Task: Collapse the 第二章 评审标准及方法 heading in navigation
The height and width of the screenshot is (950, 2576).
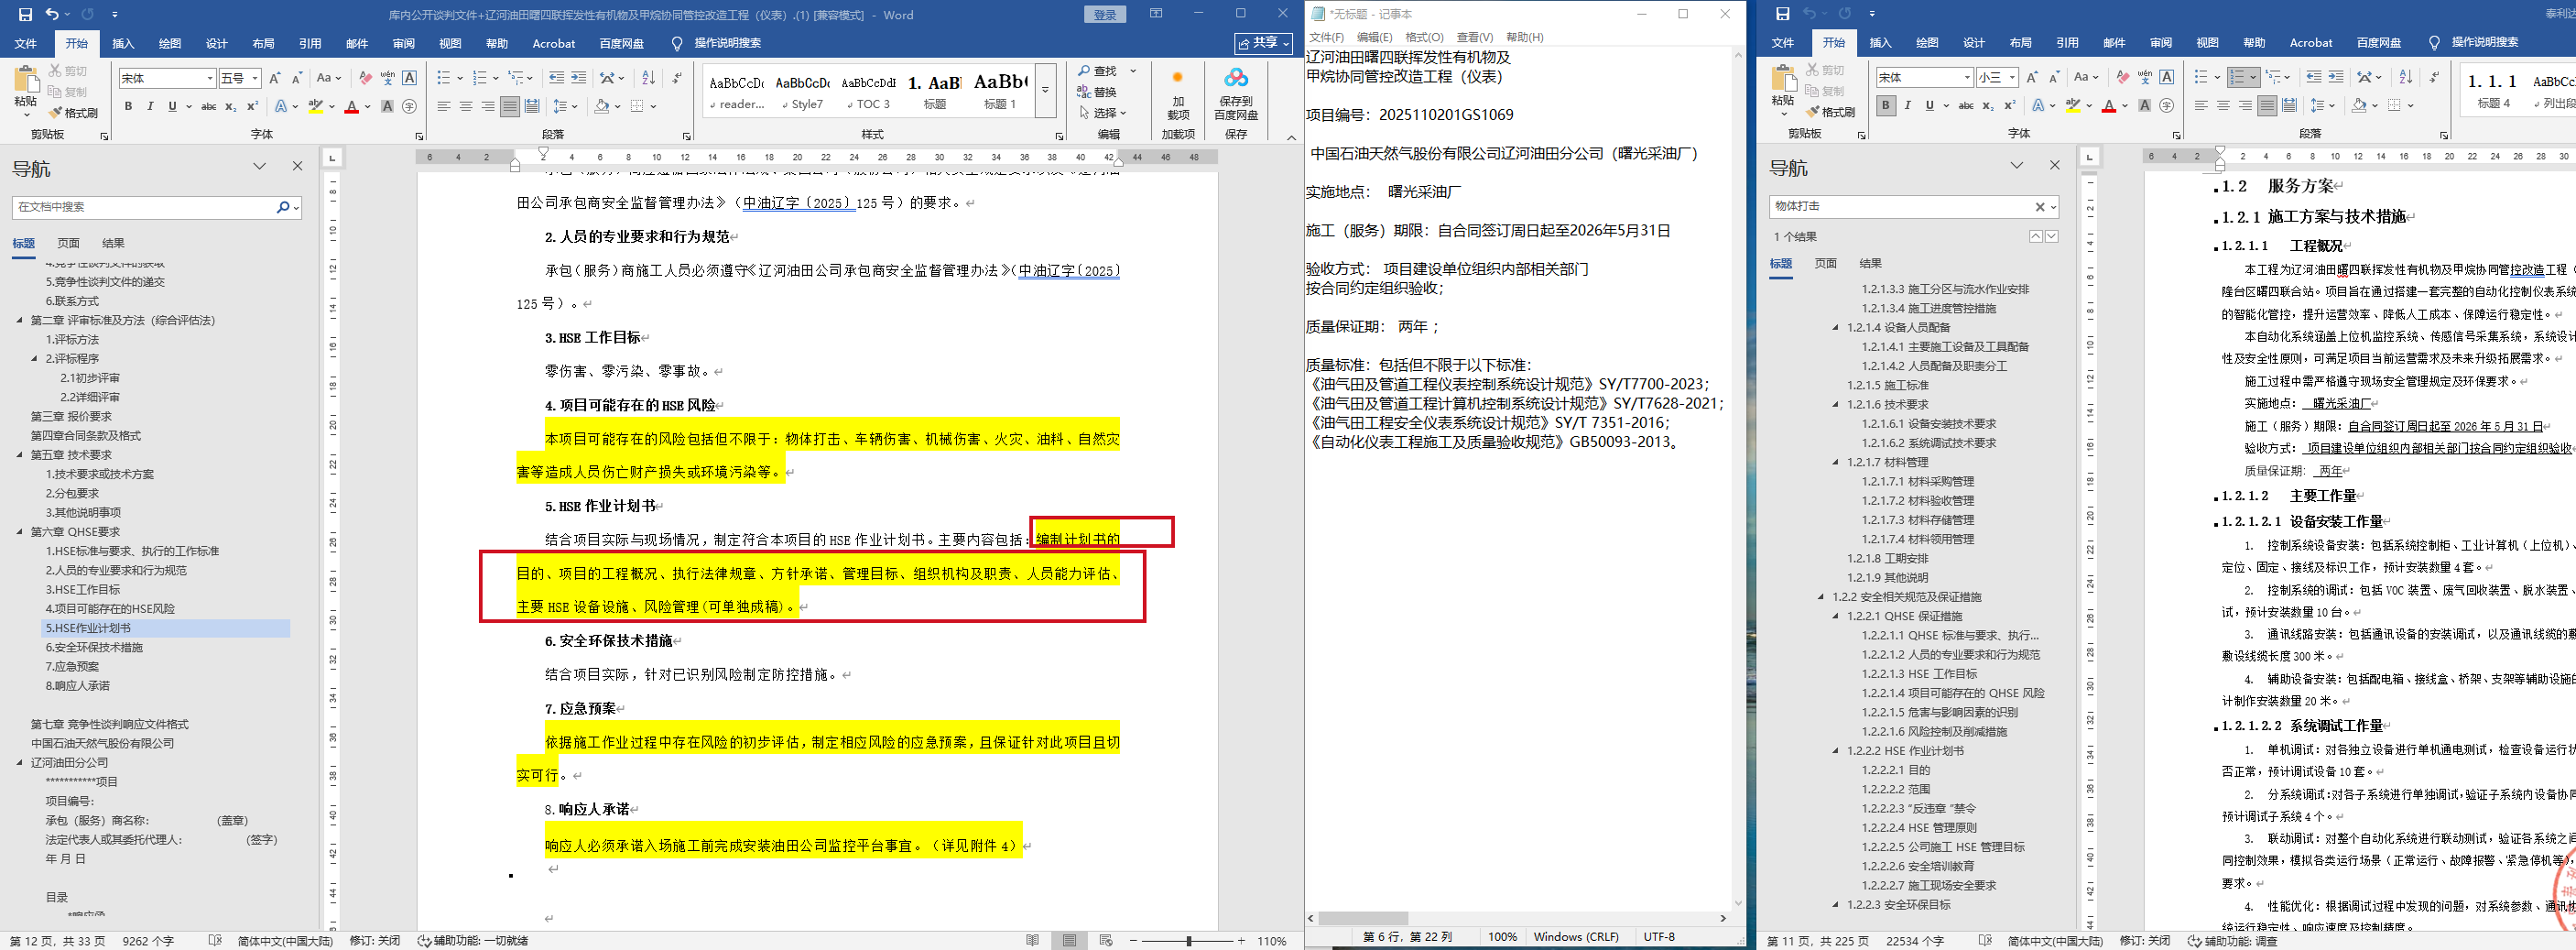Action: click(x=19, y=320)
